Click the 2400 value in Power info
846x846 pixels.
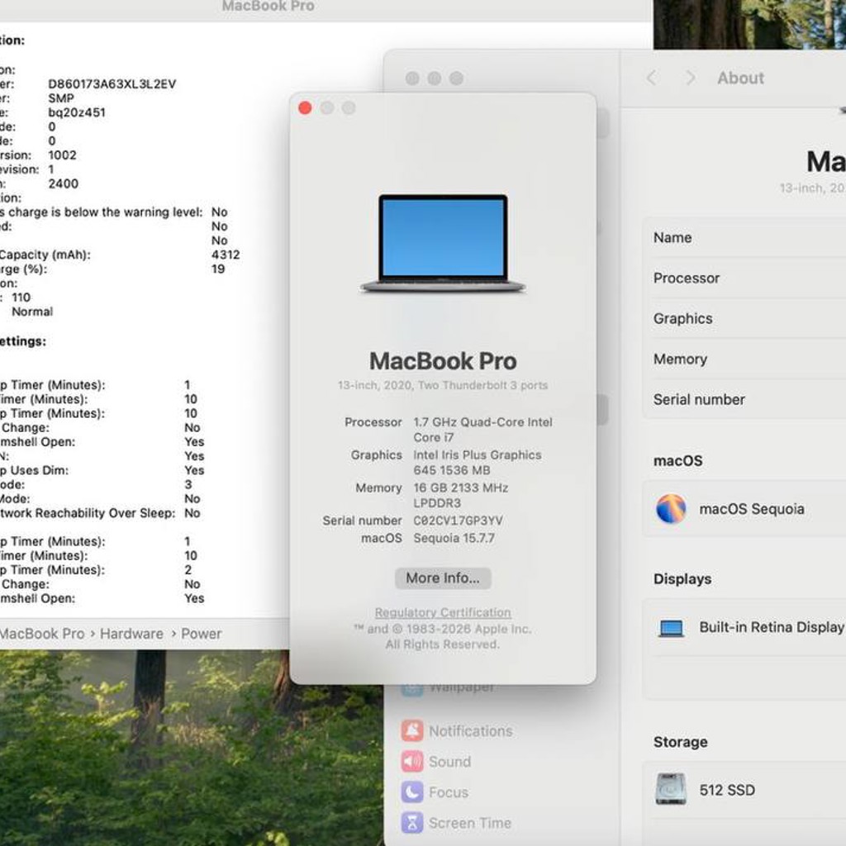click(x=63, y=183)
